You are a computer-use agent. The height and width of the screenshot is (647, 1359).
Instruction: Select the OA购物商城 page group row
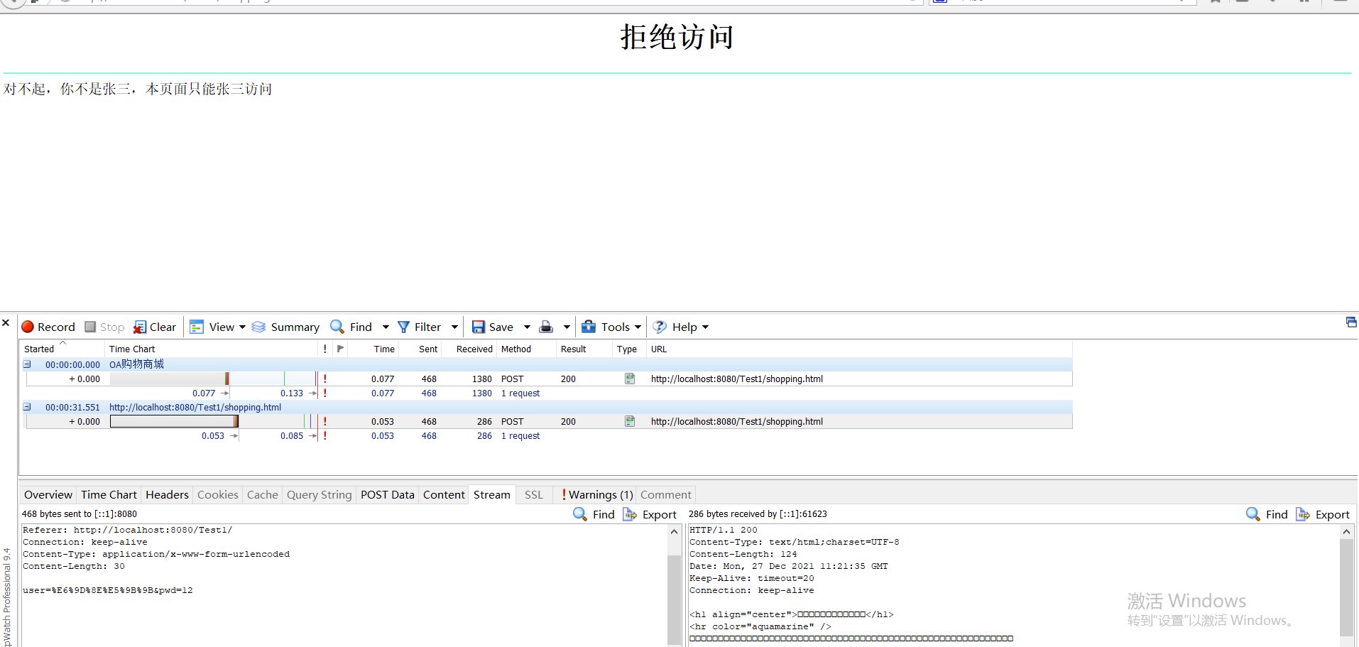tap(547, 364)
